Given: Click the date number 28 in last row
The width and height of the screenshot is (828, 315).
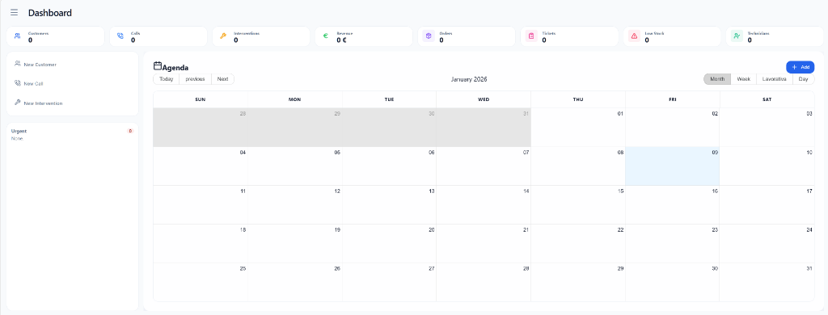Looking at the screenshot, I should point(526,269).
